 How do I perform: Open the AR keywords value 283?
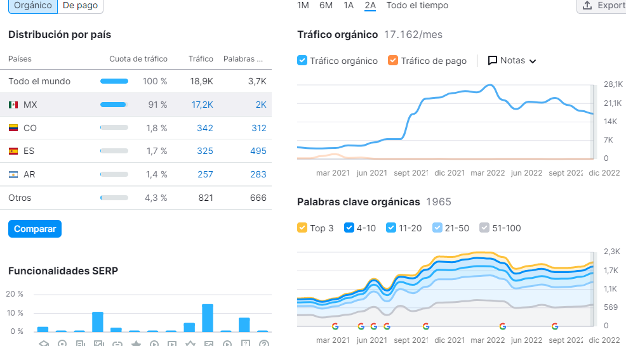point(258,175)
